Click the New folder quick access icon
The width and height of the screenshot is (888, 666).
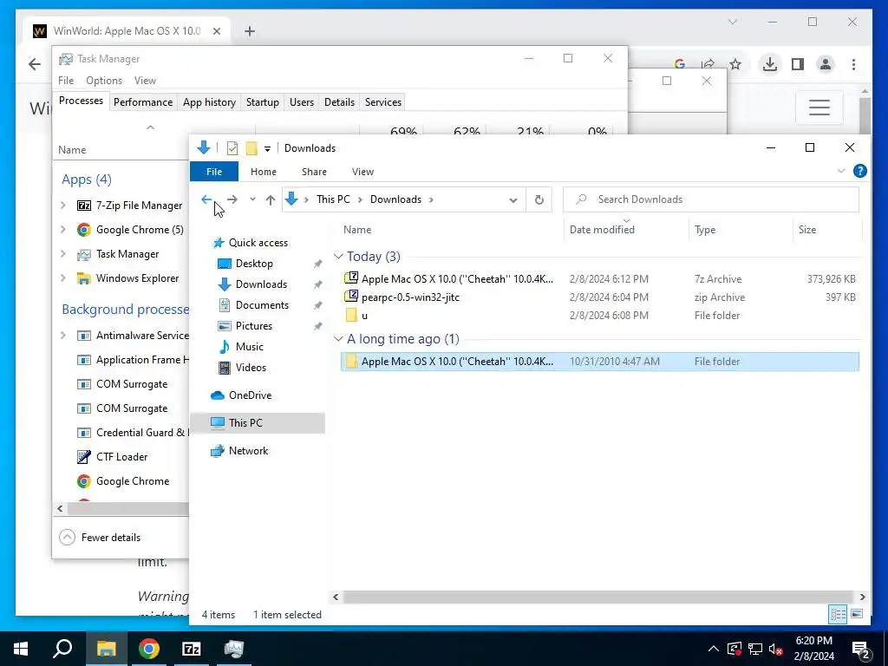pos(251,148)
